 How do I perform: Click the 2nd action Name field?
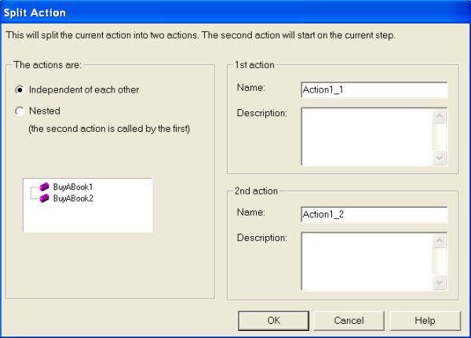(x=373, y=215)
